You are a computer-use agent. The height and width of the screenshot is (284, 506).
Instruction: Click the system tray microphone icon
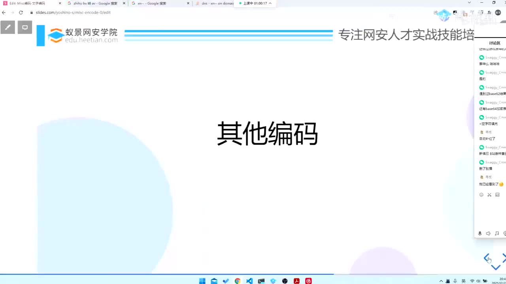pyautogui.click(x=455, y=281)
